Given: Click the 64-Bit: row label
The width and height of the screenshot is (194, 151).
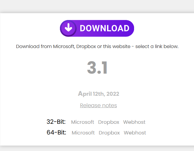Looking at the screenshot, I should point(56,133).
